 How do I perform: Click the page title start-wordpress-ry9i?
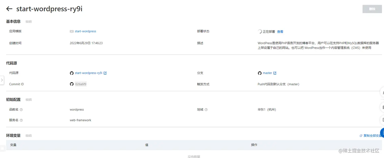(49, 9)
